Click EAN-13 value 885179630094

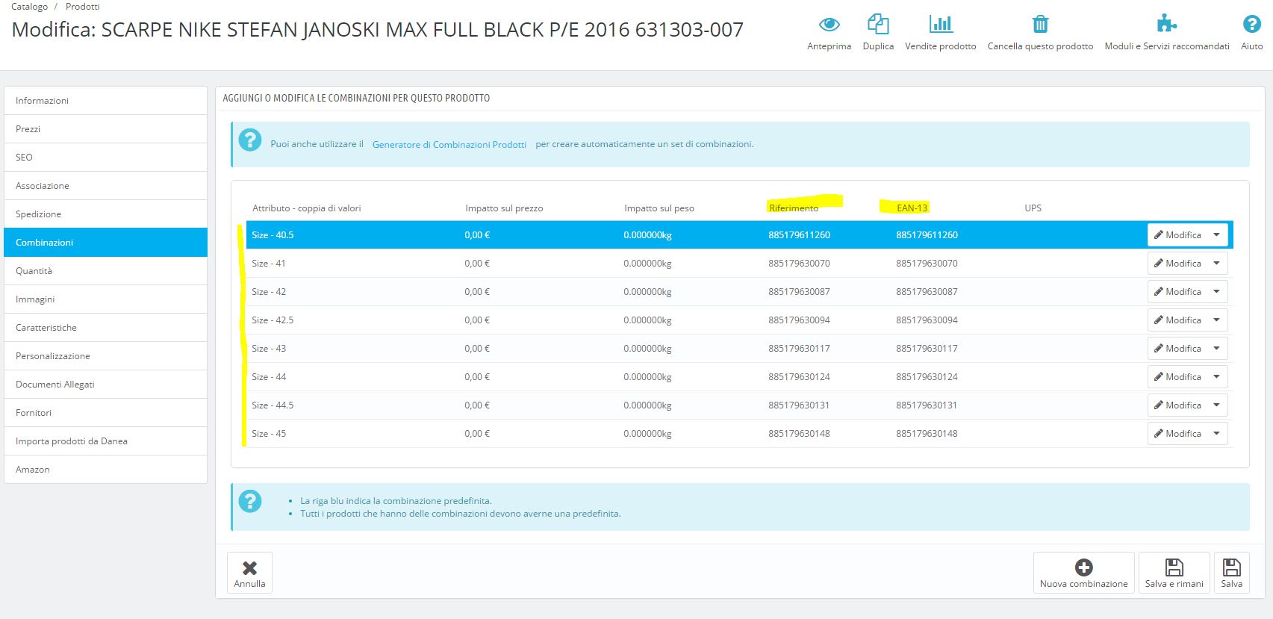point(927,320)
